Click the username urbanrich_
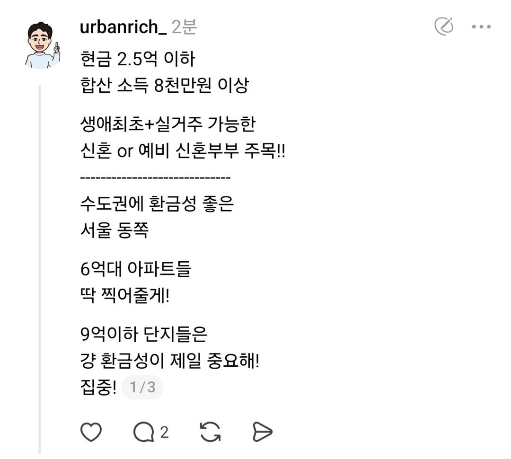The height and width of the screenshot is (459, 511). click(123, 26)
